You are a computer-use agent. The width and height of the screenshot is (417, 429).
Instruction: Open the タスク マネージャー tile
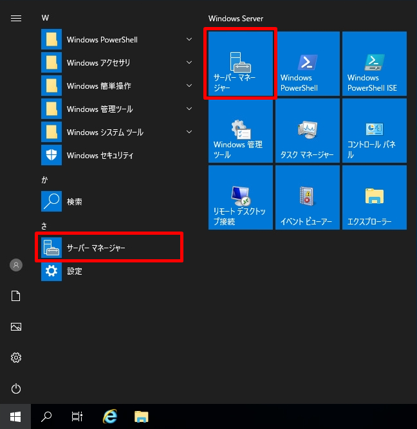pos(308,131)
